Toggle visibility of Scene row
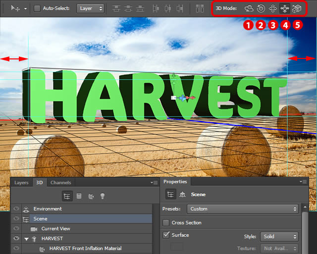 [x=16, y=218]
